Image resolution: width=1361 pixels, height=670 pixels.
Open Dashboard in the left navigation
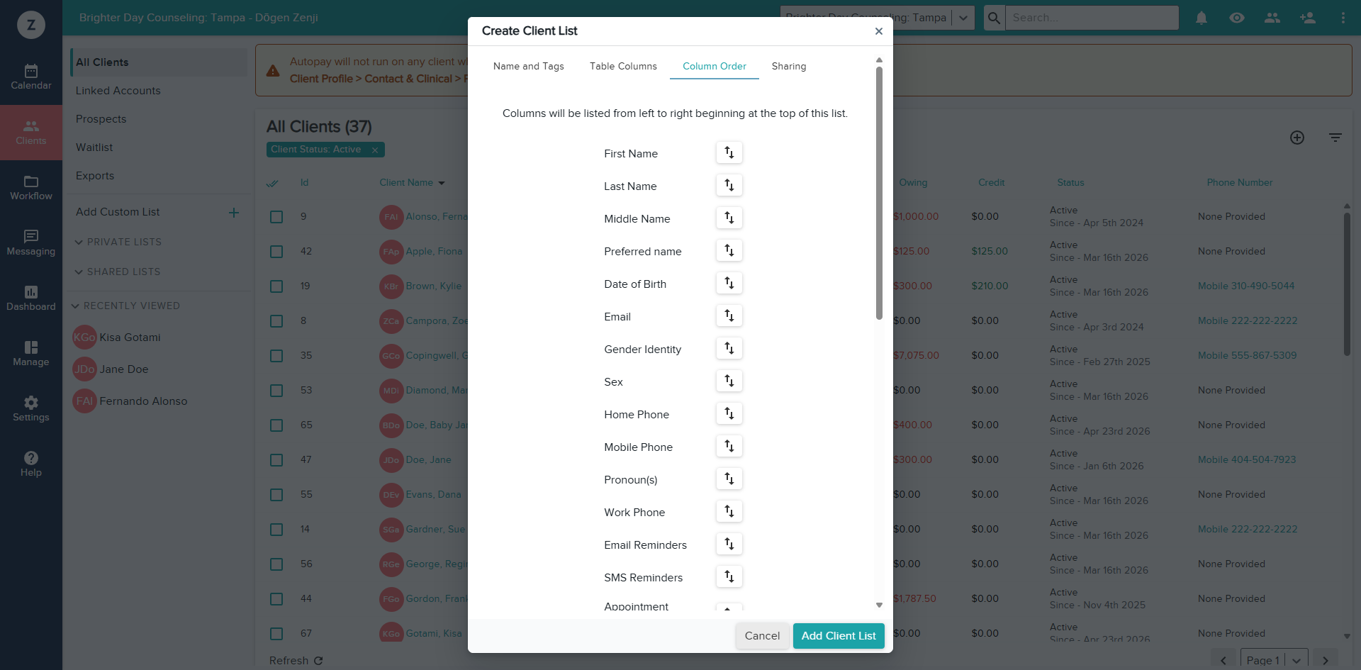point(31,298)
